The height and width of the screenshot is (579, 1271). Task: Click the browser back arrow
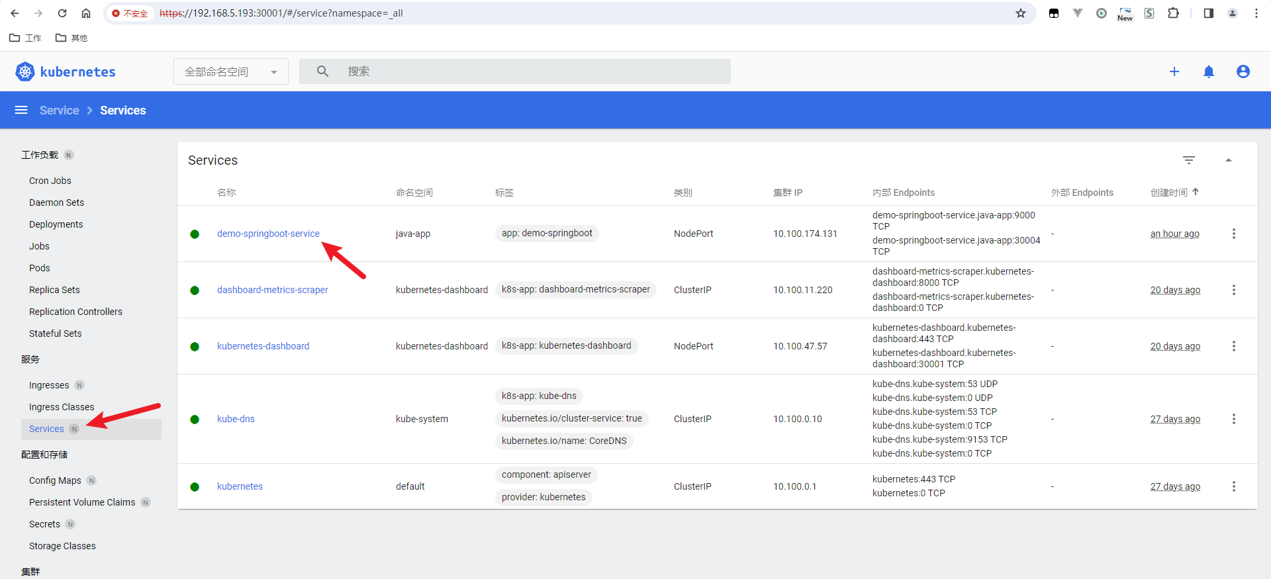[x=15, y=13]
